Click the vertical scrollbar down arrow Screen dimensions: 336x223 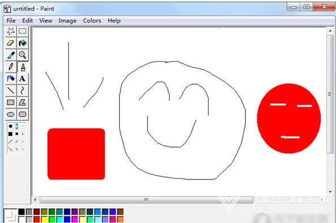click(330, 191)
